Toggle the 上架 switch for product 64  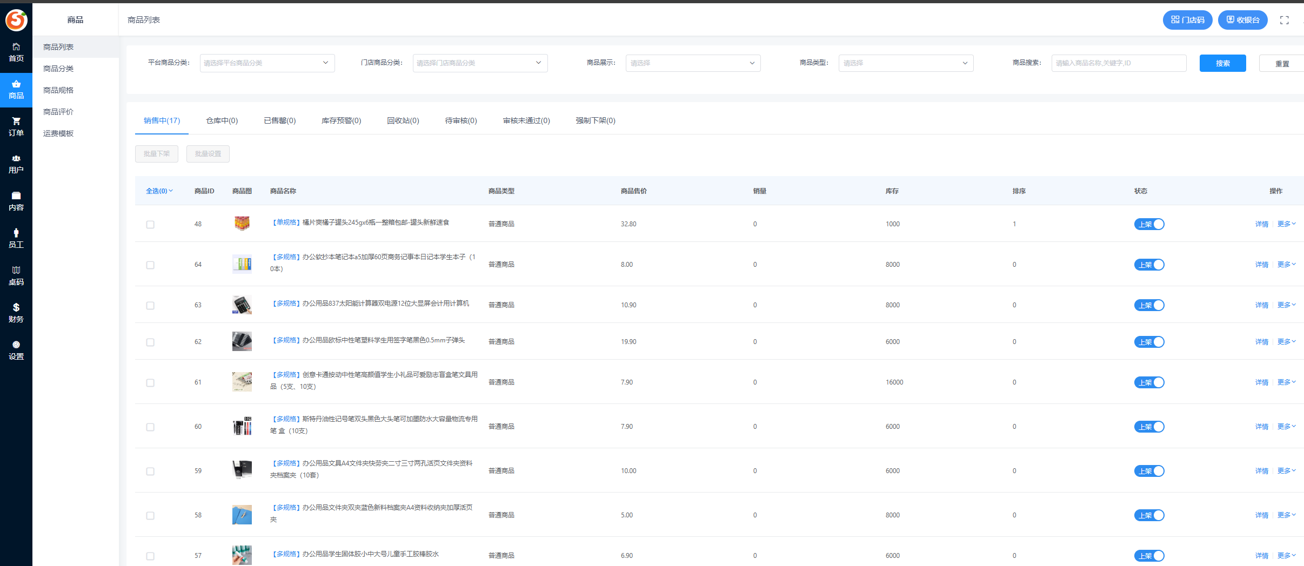pos(1149,265)
